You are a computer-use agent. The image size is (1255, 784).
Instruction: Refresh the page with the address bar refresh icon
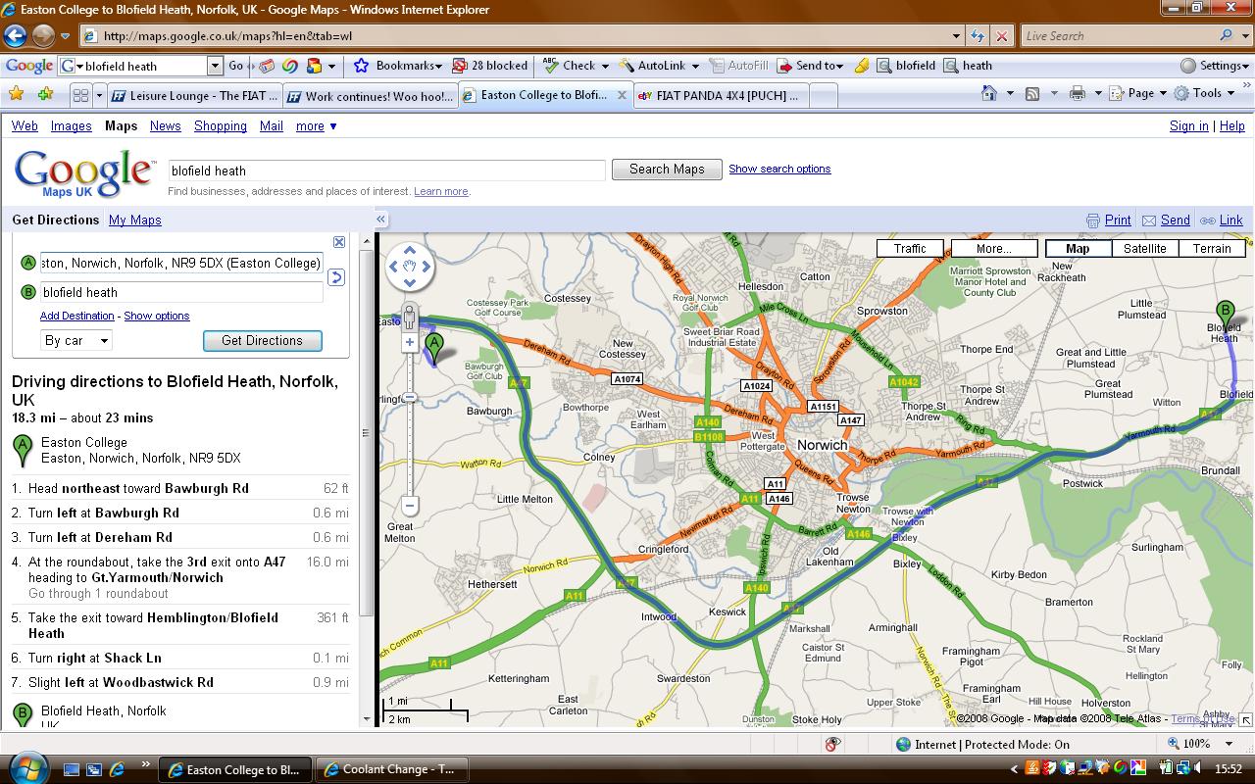coord(978,36)
